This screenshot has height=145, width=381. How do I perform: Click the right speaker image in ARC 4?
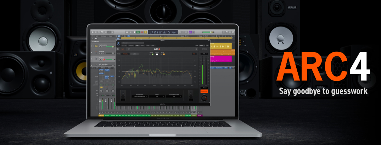click(x=191, y=95)
